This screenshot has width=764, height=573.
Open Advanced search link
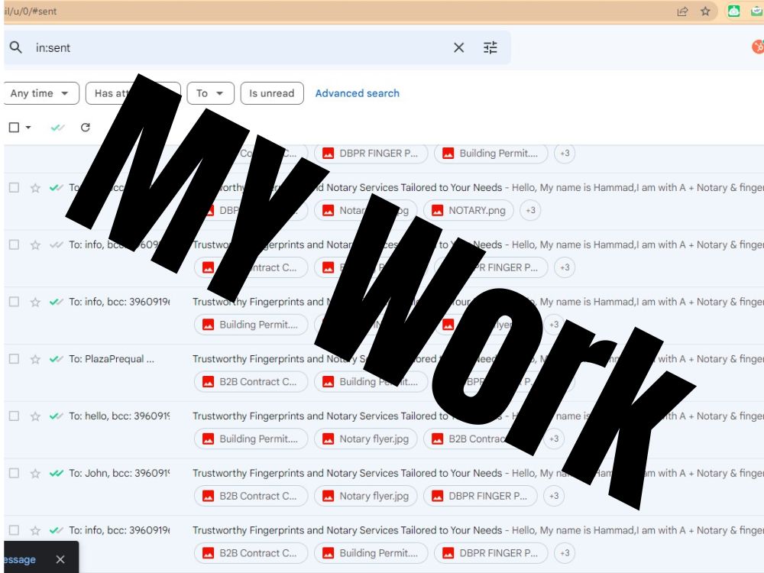(x=357, y=93)
